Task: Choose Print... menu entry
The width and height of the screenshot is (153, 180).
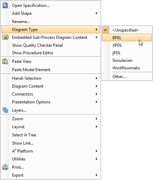Action: [x=51, y=167]
